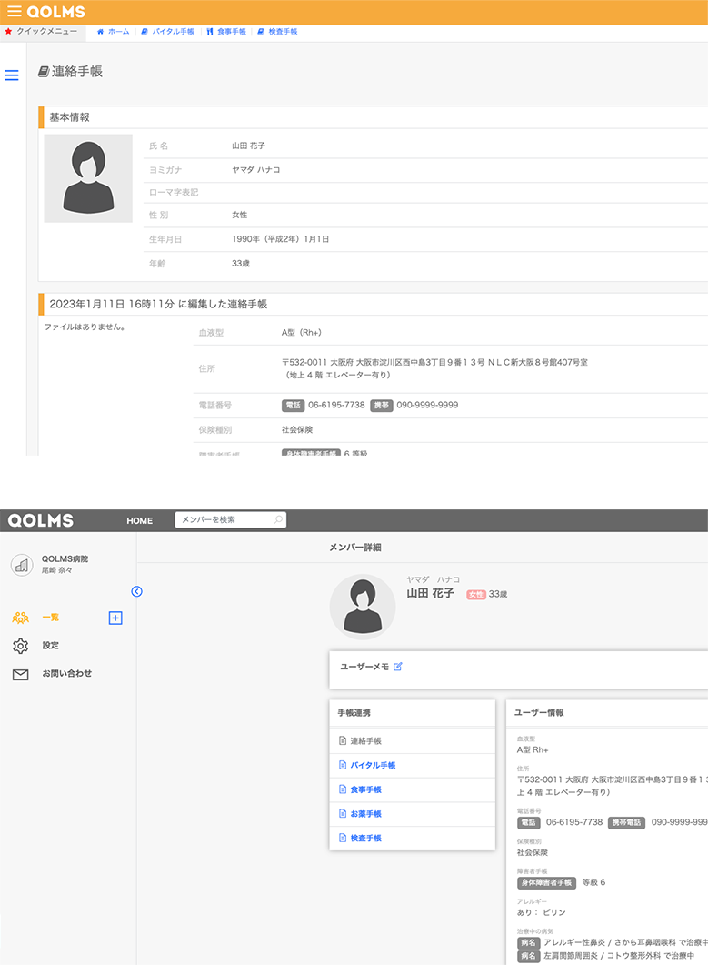This screenshot has height=965, width=708.
Task: Click the QOLMS病院 building icon
Action: 22,564
